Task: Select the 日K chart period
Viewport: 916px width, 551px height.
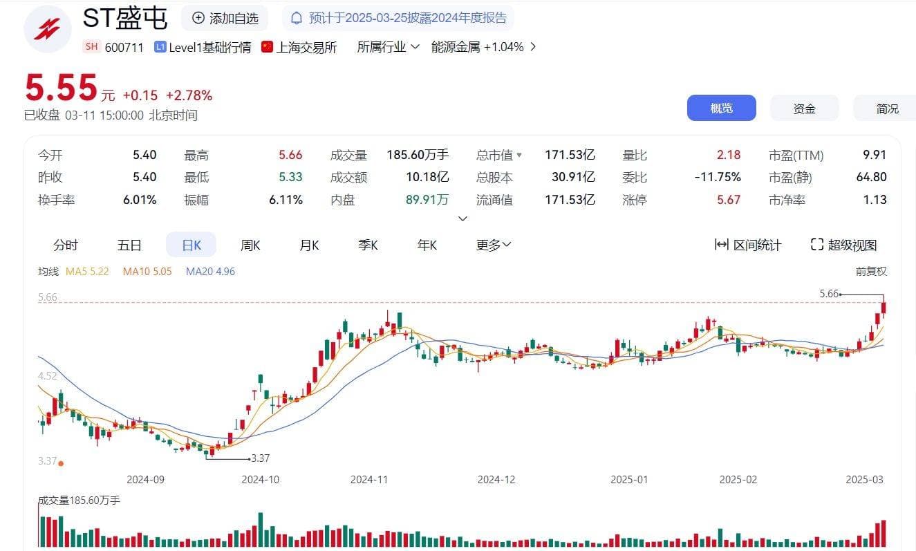Action: tap(191, 245)
